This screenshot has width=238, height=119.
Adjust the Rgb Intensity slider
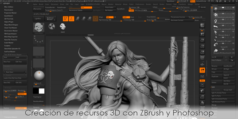click(110, 20)
